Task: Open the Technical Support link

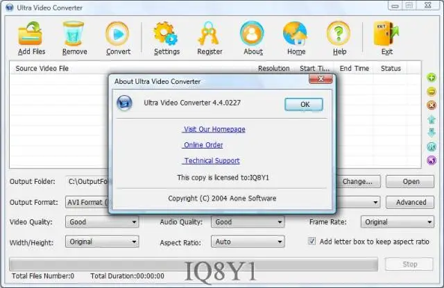Action: point(212,160)
